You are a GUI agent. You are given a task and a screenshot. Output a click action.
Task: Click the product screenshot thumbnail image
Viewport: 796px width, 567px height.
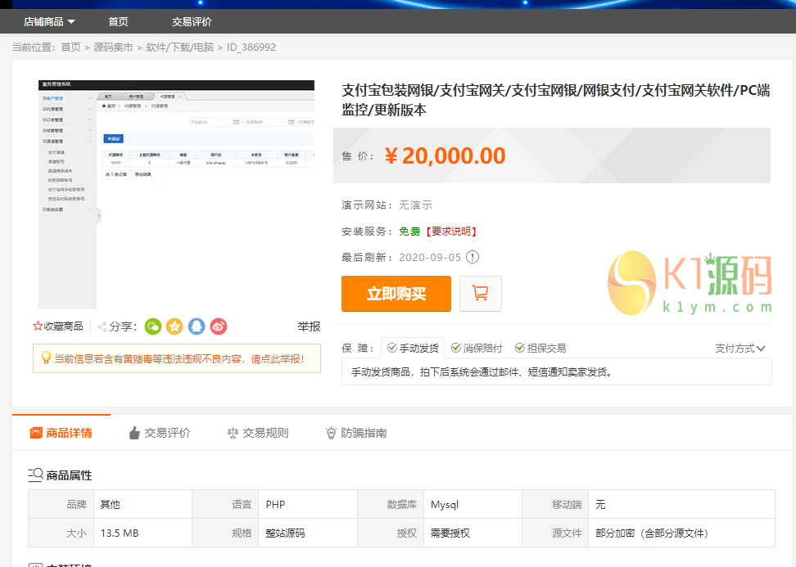tap(176, 194)
